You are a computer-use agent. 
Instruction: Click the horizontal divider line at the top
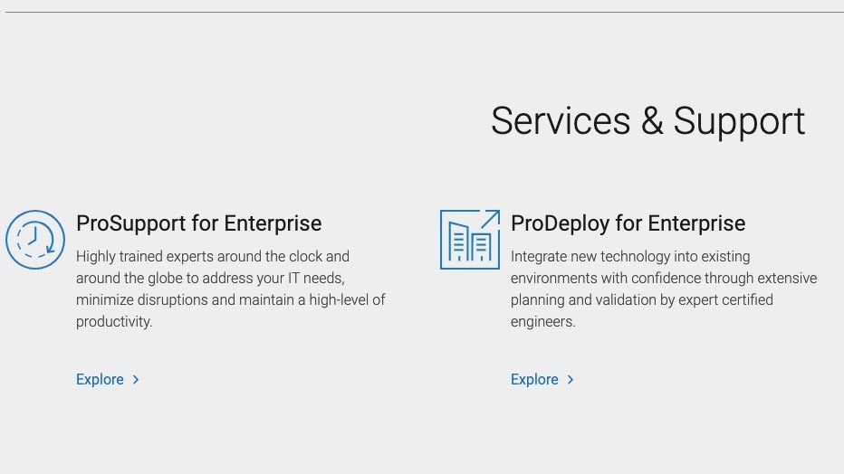(422, 13)
